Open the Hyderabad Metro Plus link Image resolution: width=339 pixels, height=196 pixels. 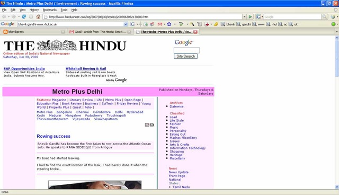(135, 112)
